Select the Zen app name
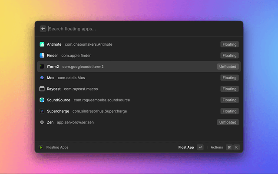This screenshot has height=174, width=278. point(50,122)
